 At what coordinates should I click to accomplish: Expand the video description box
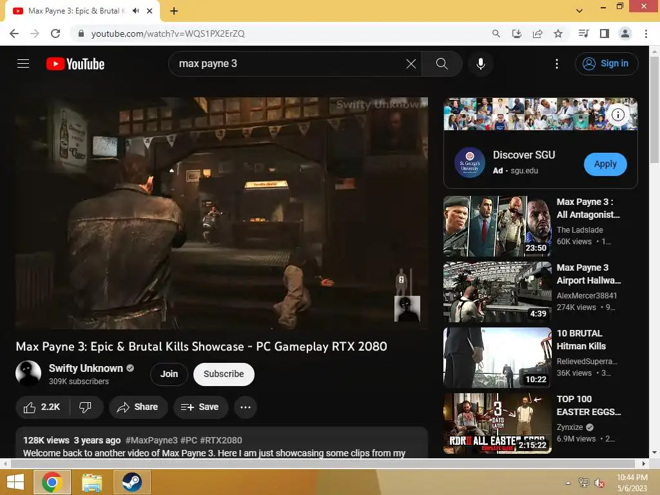click(x=222, y=443)
